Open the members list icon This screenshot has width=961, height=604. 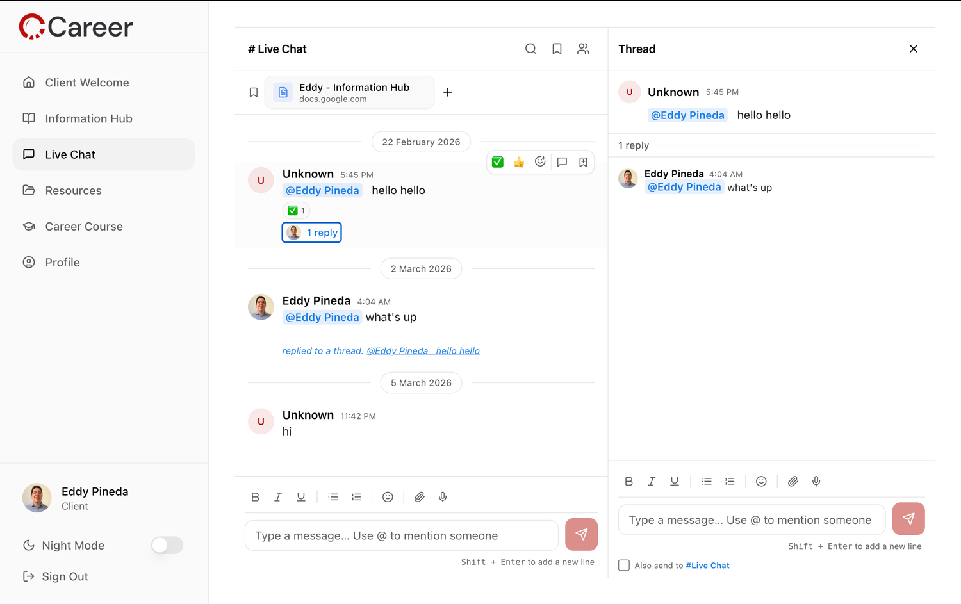[x=583, y=49]
